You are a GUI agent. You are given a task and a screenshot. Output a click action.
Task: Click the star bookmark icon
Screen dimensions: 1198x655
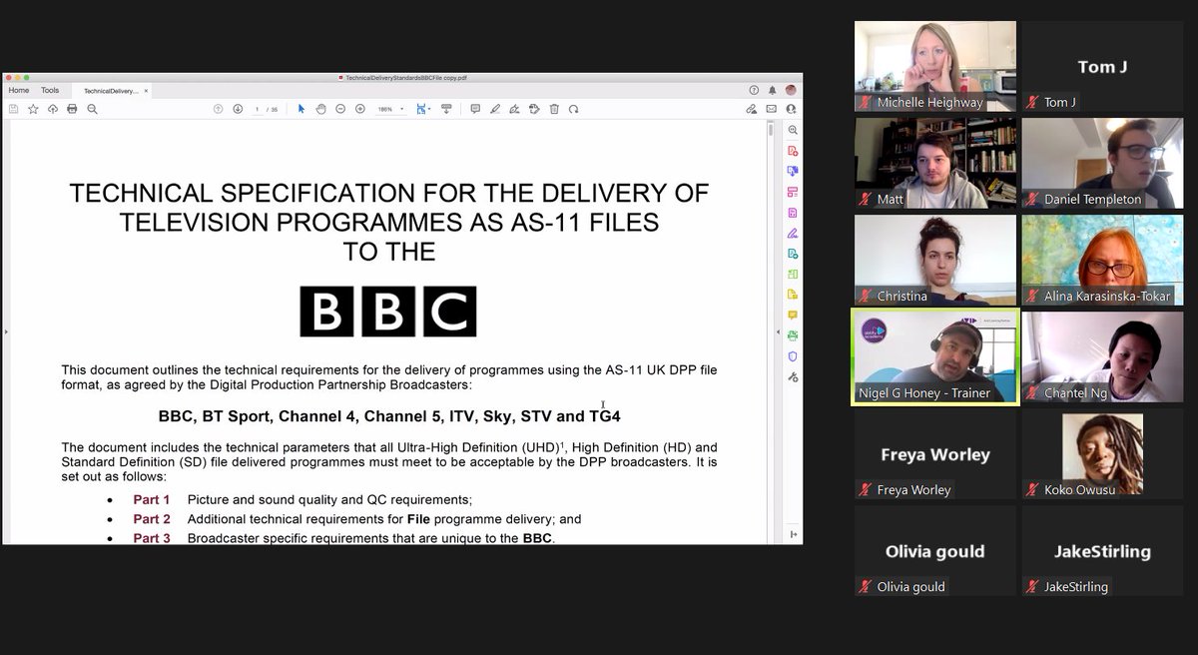point(33,109)
